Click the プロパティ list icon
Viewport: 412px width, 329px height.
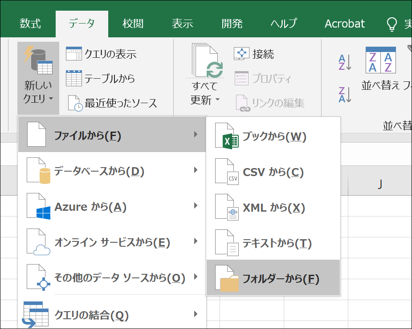241,78
